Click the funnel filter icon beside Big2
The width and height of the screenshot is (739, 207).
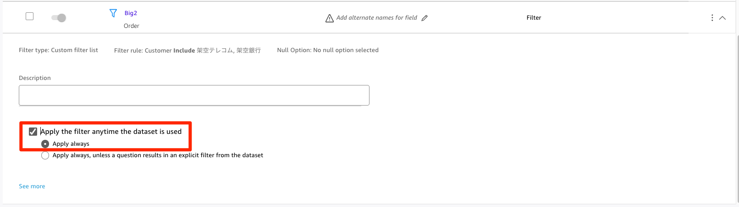[113, 13]
